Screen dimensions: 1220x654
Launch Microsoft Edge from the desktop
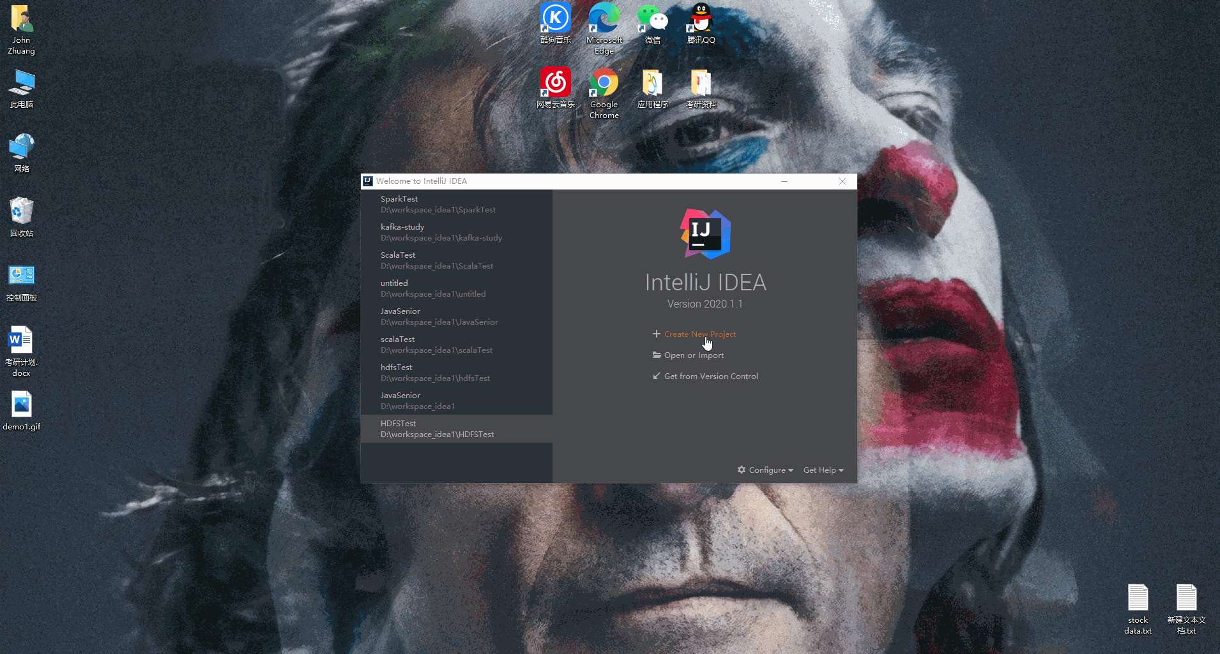pos(604,28)
